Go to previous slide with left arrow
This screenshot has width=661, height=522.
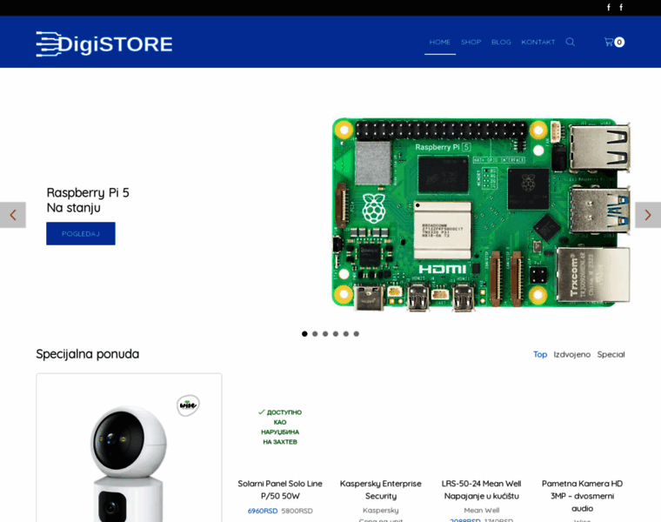point(13,215)
